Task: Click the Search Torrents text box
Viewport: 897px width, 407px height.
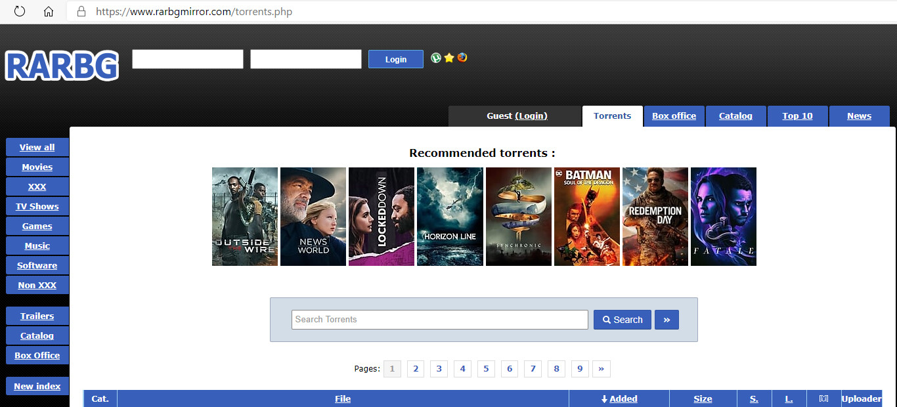Action: 440,320
